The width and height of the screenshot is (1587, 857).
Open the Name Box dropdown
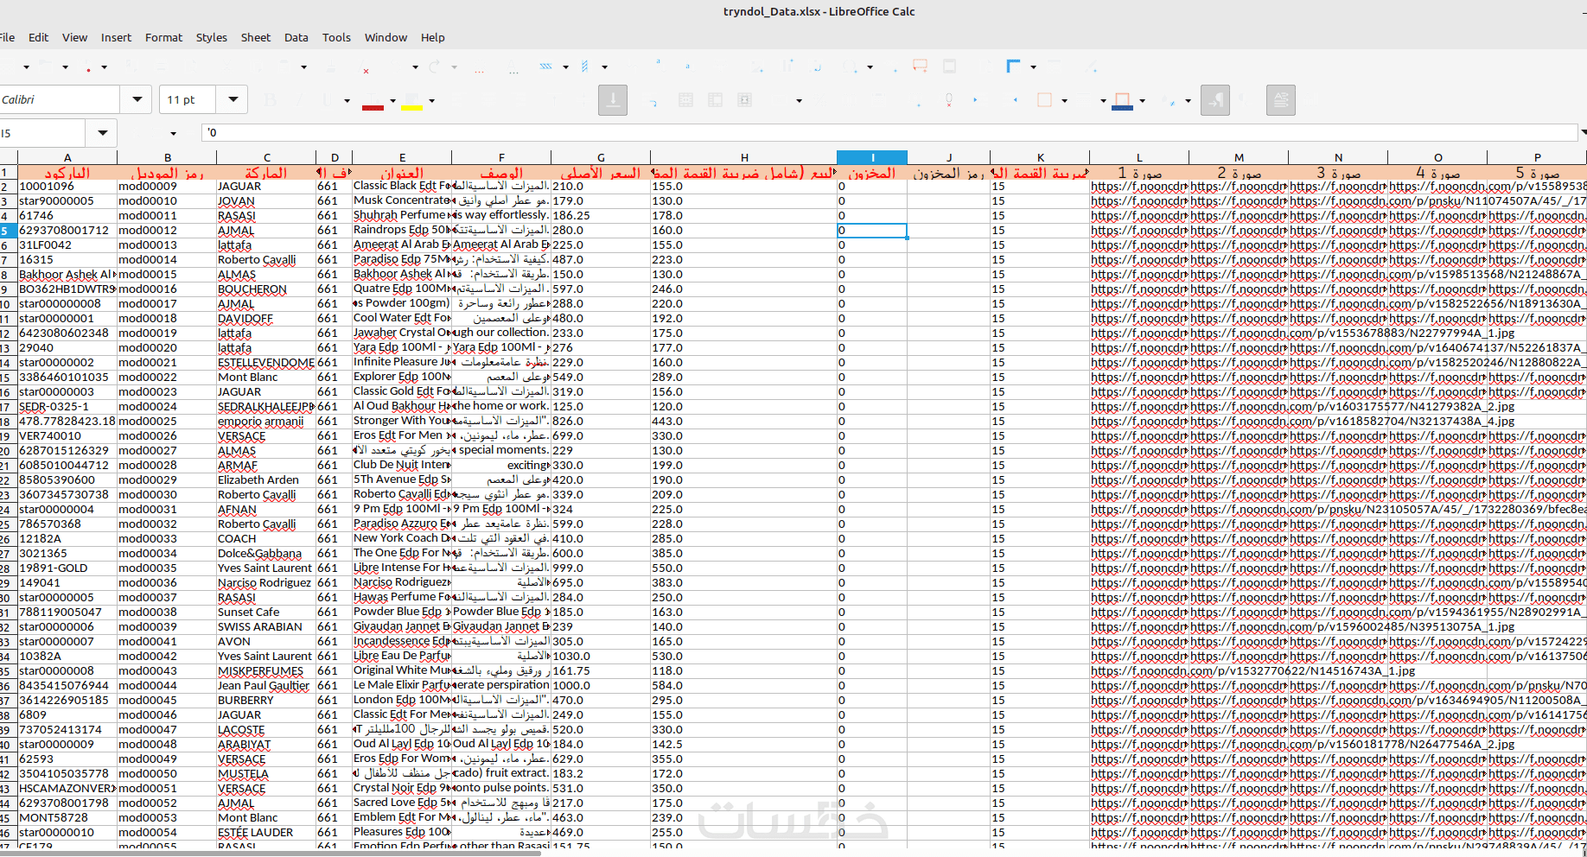[x=102, y=133]
